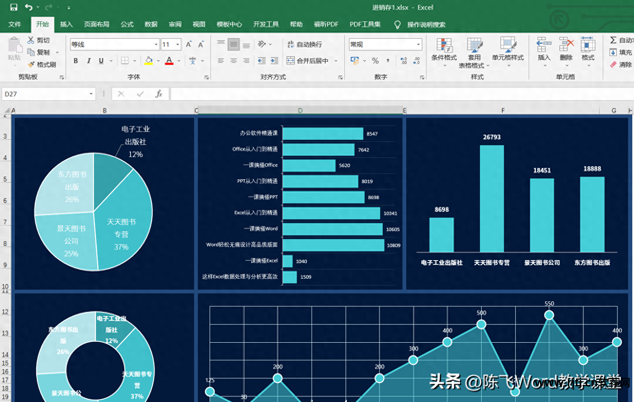Click the 插入 cells button in ribbon
This screenshot has height=402, width=634.
click(x=544, y=53)
